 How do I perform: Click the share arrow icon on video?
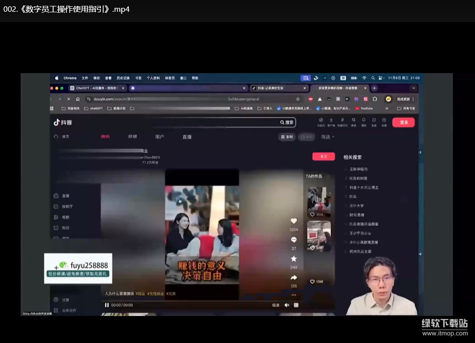pyautogui.click(x=294, y=278)
